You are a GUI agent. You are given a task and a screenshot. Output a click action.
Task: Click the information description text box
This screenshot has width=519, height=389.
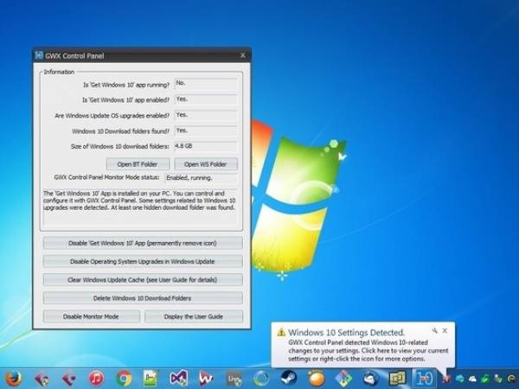(139, 207)
